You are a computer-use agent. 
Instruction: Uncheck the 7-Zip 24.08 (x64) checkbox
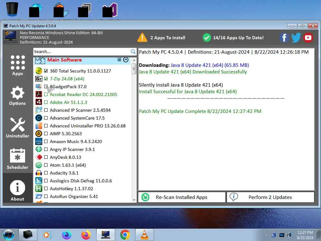click(x=46, y=79)
